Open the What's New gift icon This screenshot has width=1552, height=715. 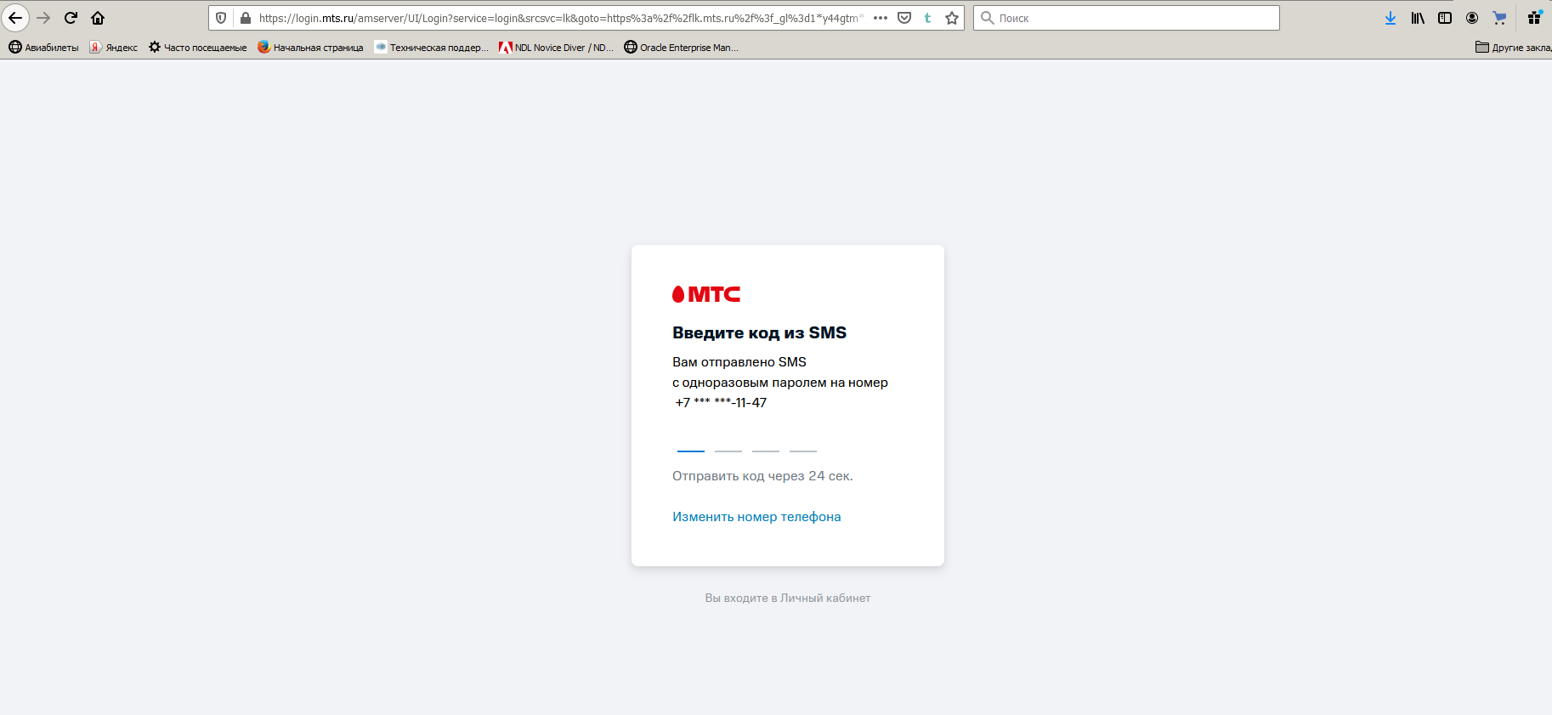(1534, 18)
